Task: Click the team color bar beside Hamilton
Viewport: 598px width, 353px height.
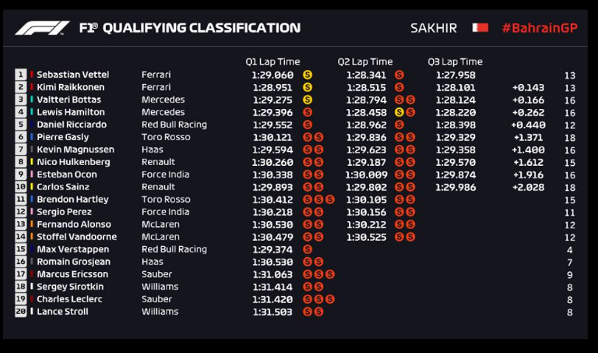Action: click(x=32, y=113)
